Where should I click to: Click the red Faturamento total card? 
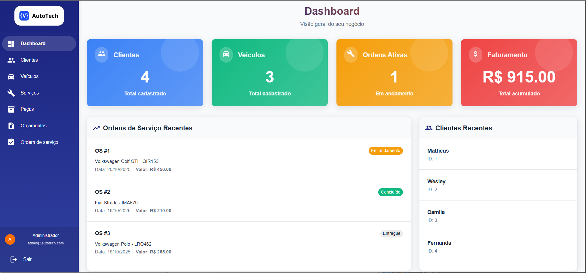coord(519,73)
